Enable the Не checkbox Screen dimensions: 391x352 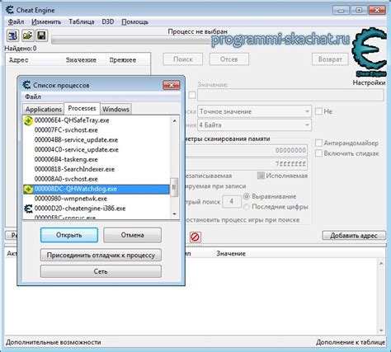pyautogui.click(x=318, y=111)
